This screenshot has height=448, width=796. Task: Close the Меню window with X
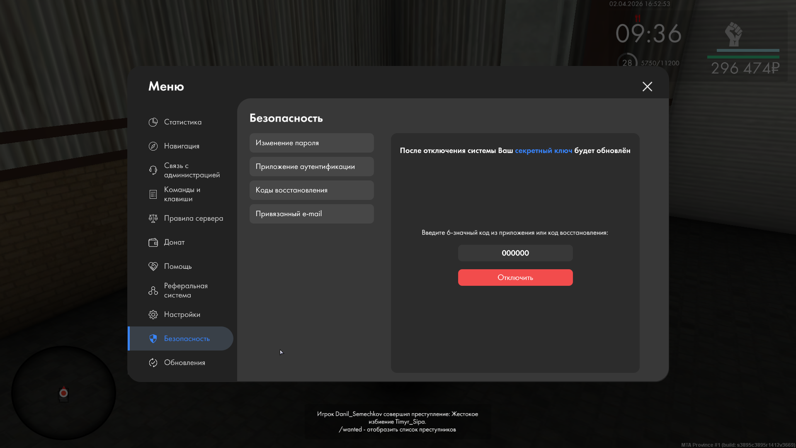point(647,86)
